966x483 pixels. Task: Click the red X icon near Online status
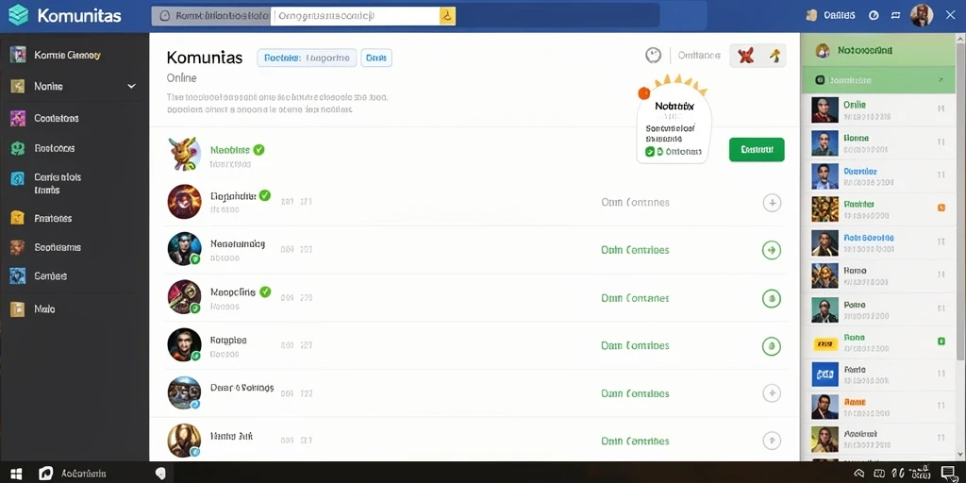746,56
